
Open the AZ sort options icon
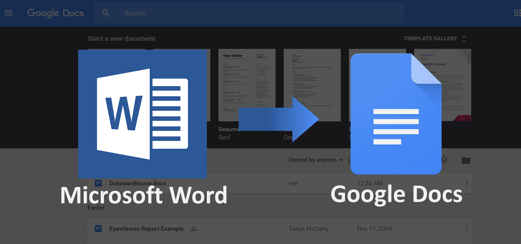pos(445,160)
